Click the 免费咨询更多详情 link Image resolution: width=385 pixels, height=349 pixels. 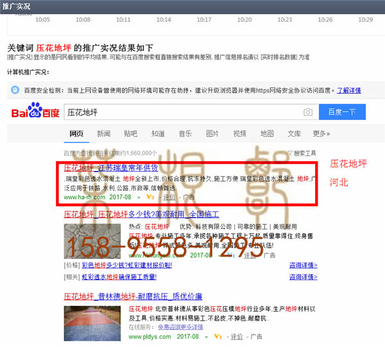[180, 327]
